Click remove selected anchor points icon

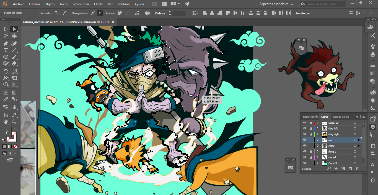tap(120, 13)
